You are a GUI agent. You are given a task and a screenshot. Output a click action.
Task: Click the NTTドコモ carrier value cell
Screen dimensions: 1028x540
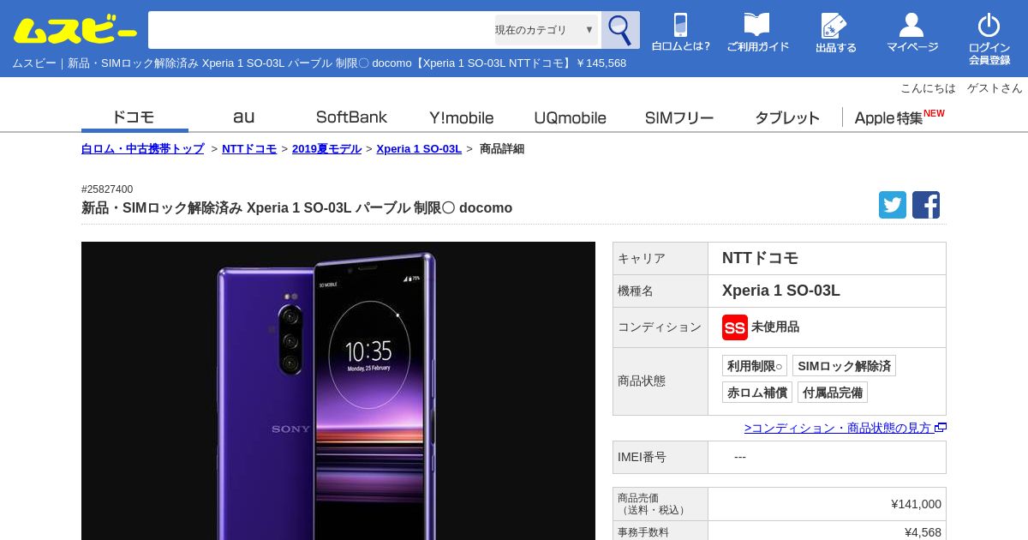827,258
